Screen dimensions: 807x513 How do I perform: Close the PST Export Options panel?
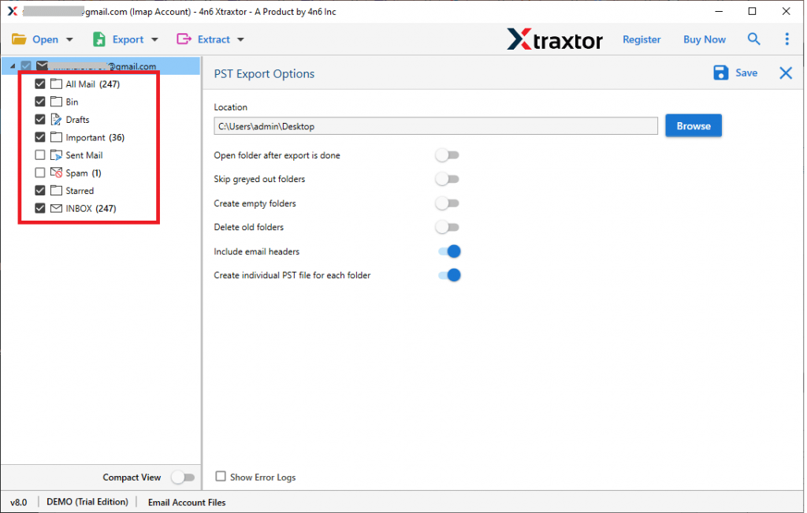pyautogui.click(x=785, y=72)
